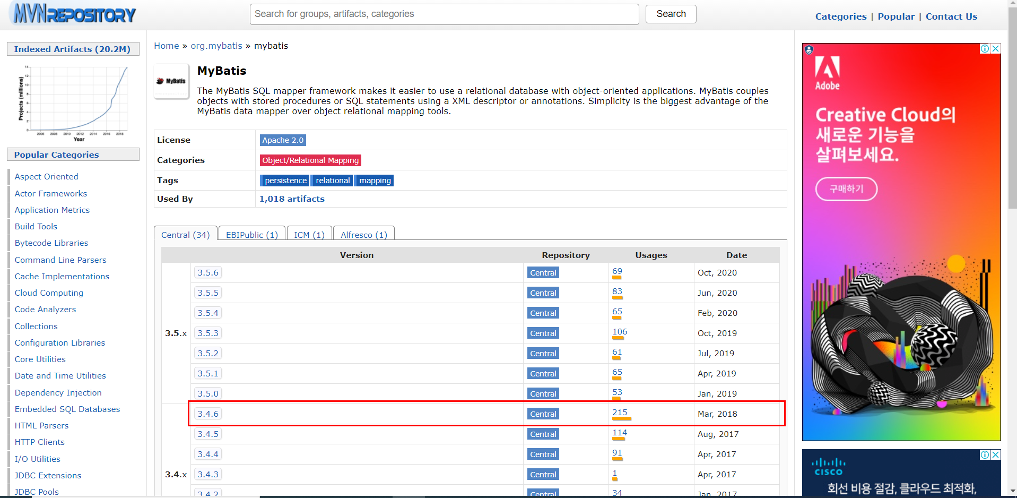1017x498 pixels.
Task: Click the relational tag
Action: click(x=333, y=181)
